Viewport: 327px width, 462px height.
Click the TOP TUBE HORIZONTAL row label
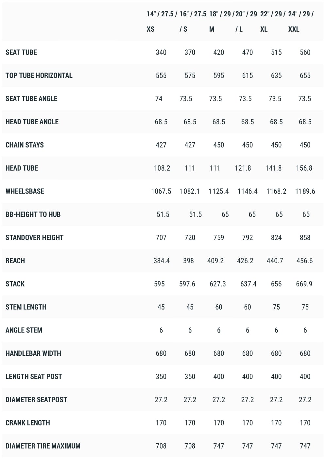pos(39,76)
